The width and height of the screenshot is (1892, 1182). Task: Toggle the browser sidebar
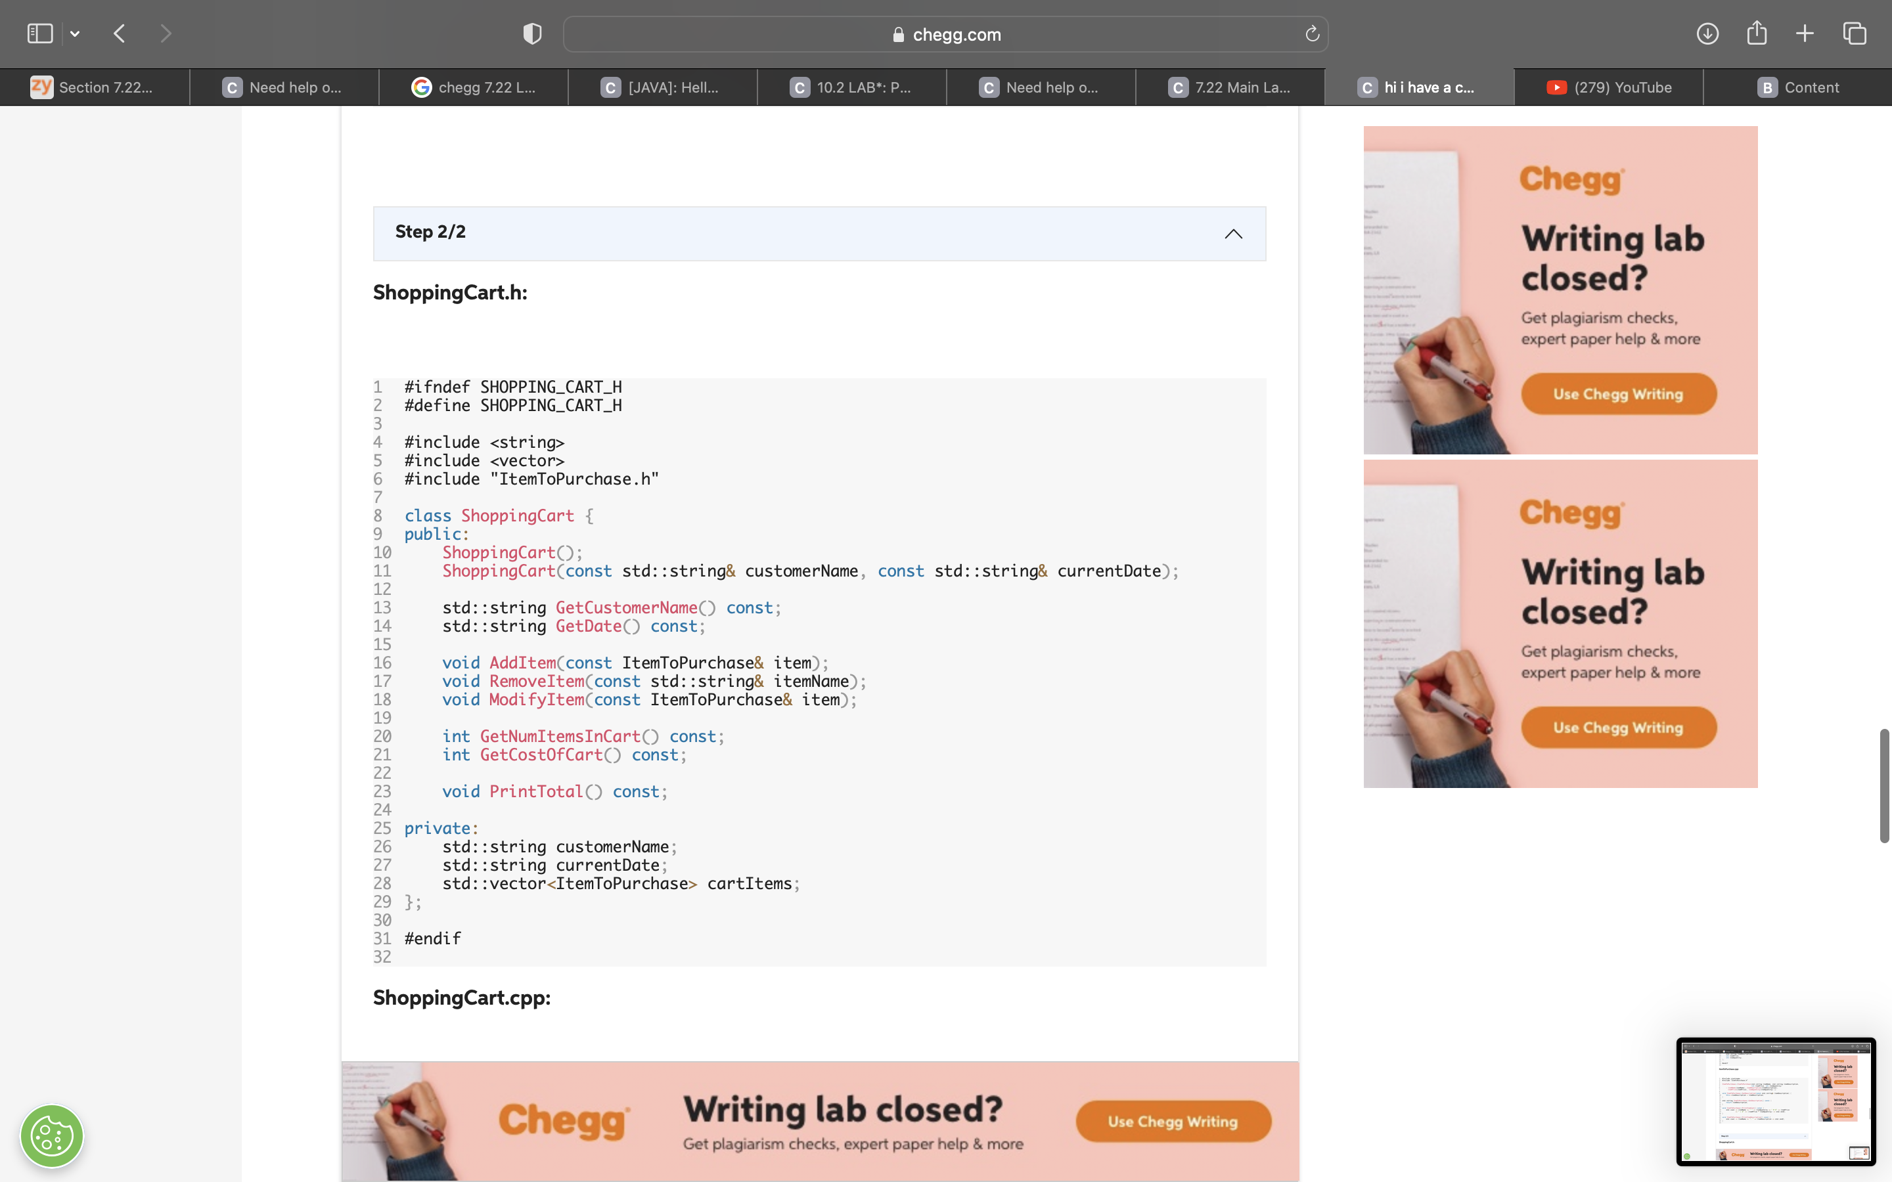[x=40, y=33]
